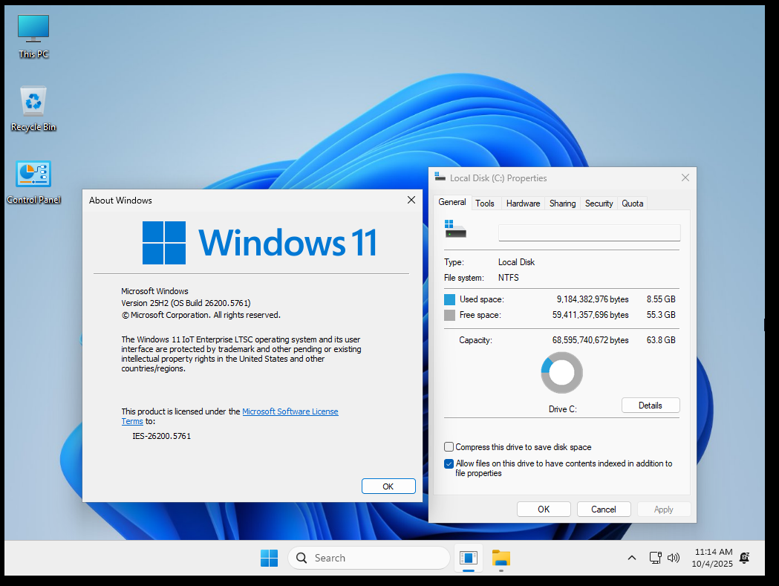The width and height of the screenshot is (779, 586).
Task: Switch to the Hardware tab
Action: click(523, 204)
